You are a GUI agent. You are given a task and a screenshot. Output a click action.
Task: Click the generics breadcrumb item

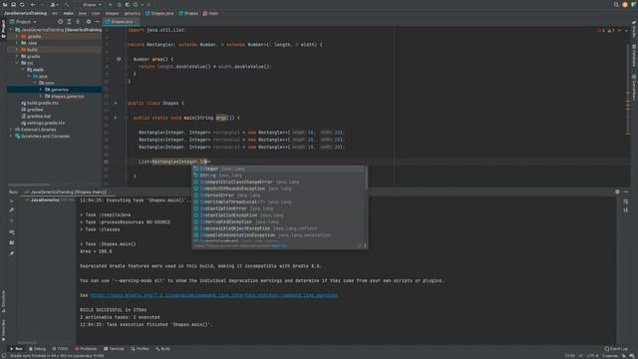132,13
